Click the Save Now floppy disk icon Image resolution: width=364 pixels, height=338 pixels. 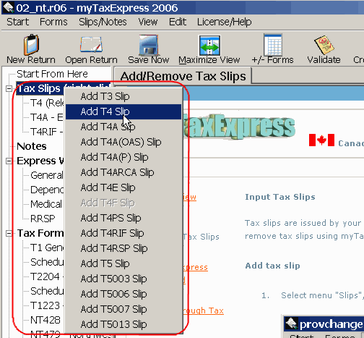[149, 45]
